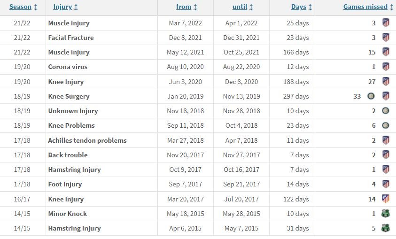Click the round badge in the Unknown Injury row
The height and width of the screenshot is (239, 396).
(x=385, y=110)
